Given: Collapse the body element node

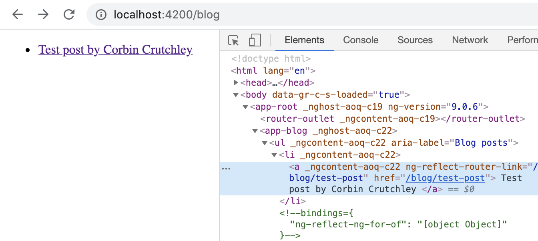Looking at the screenshot, I should point(236,94).
